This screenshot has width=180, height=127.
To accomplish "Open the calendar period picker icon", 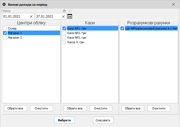I will click(x=70, y=16).
